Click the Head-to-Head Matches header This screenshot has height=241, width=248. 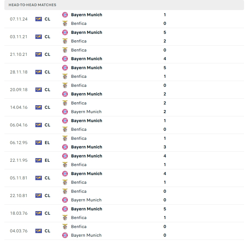tap(32, 5)
